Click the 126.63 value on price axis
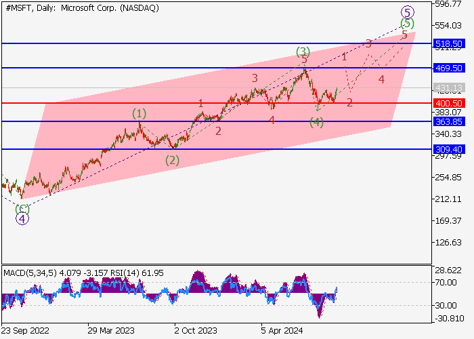 tap(448, 243)
